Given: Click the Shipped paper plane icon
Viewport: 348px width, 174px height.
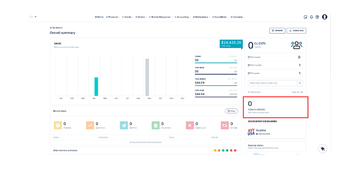Looking at the screenshot, I should tap(124, 125).
